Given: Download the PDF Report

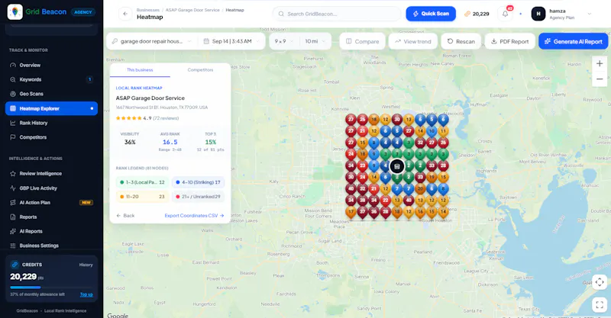Looking at the screenshot, I should 509,41.
